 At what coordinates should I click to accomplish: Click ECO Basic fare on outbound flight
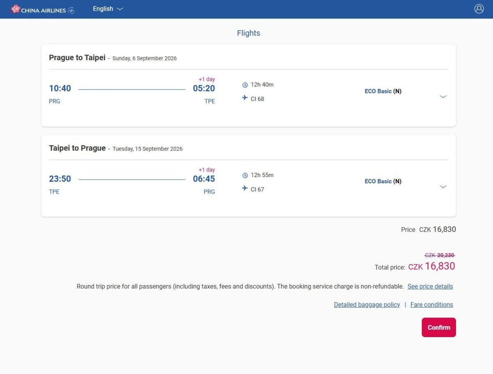click(382, 91)
